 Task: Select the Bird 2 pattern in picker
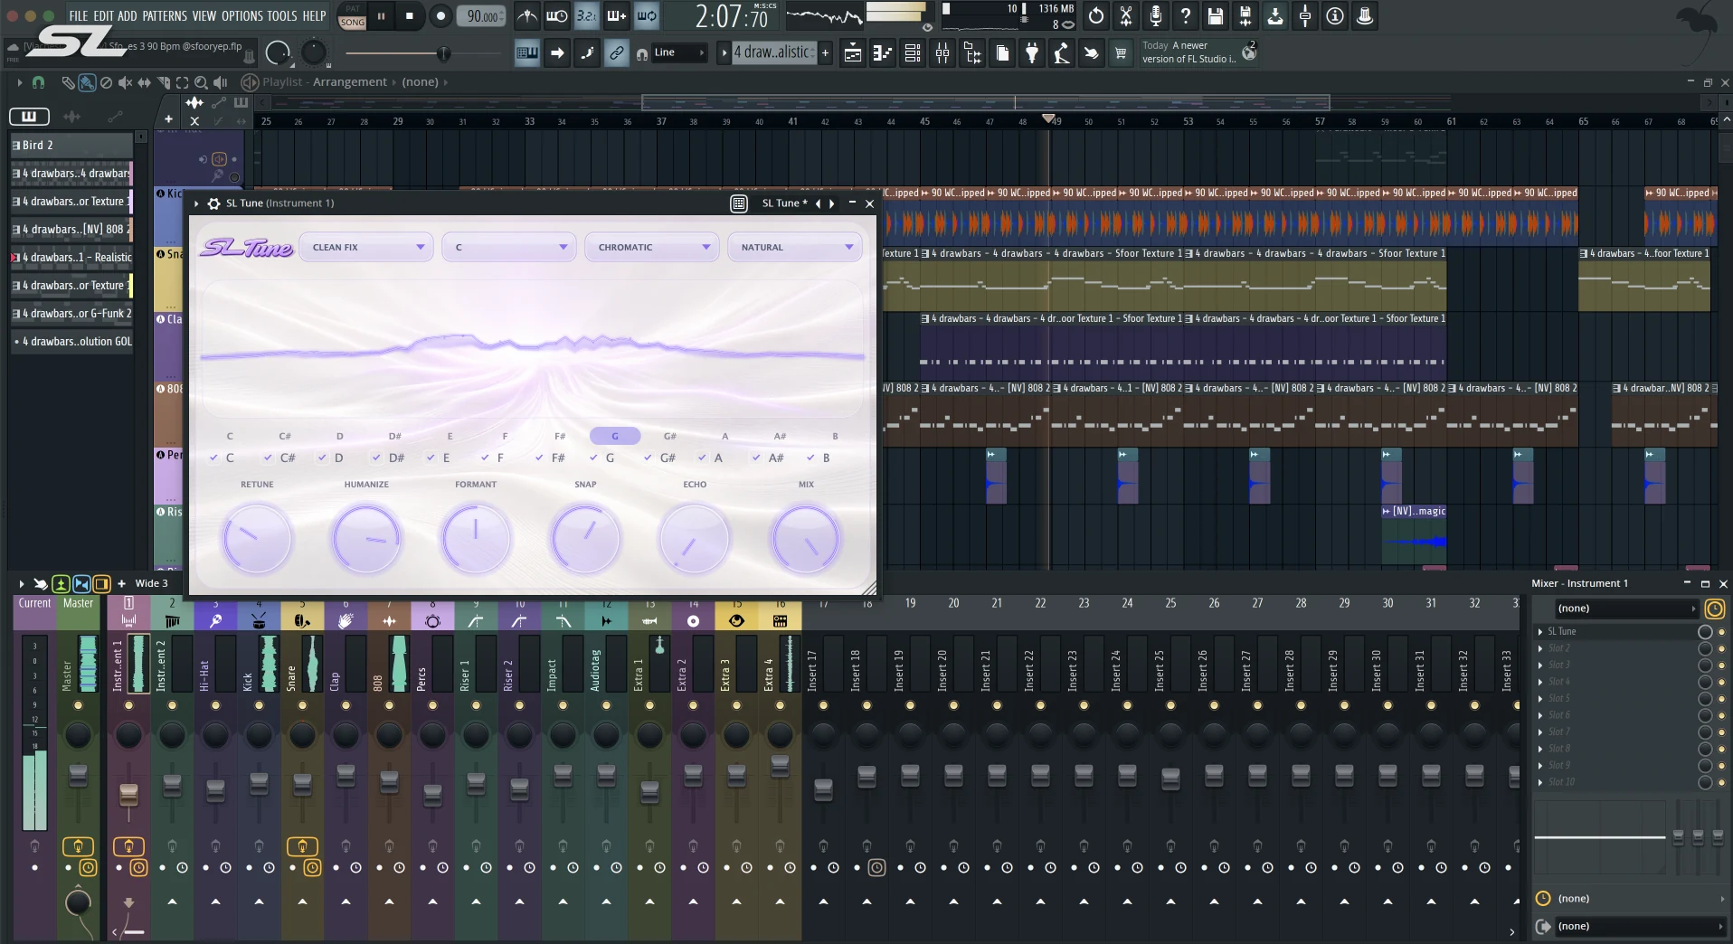71,145
